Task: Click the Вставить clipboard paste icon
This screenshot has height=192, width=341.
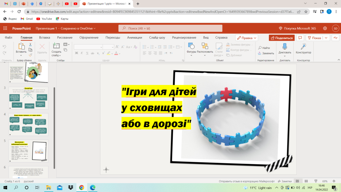Action: (21, 46)
